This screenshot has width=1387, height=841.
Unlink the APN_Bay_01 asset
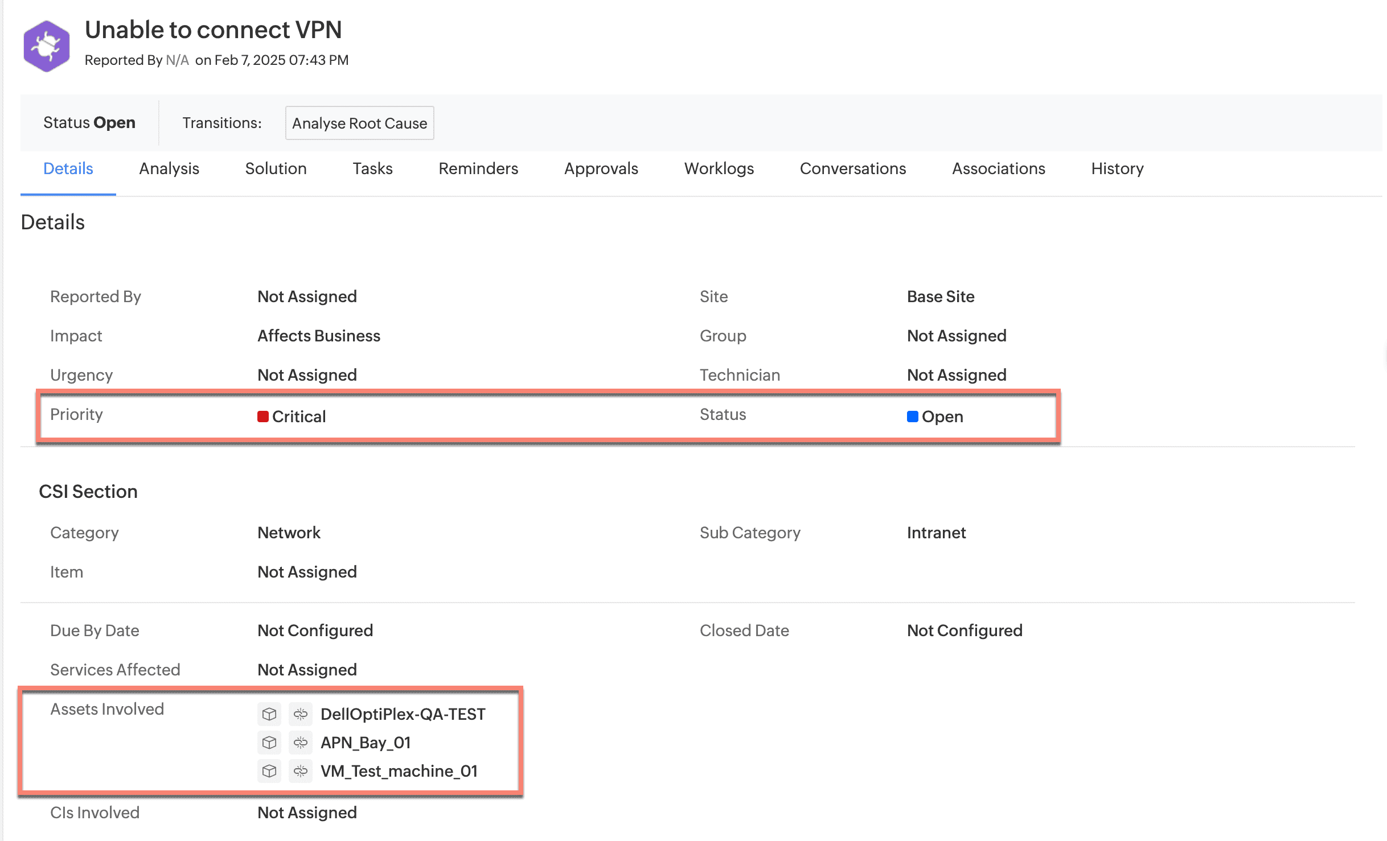click(301, 743)
